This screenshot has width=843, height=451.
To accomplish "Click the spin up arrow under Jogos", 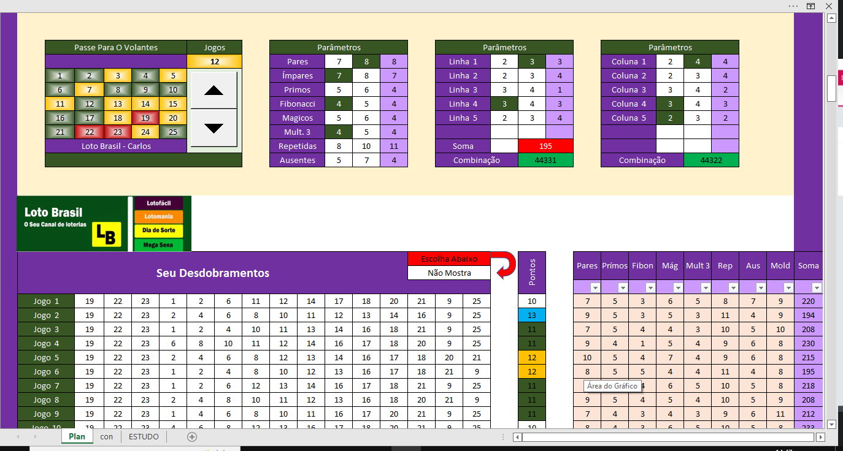I will click(x=214, y=90).
